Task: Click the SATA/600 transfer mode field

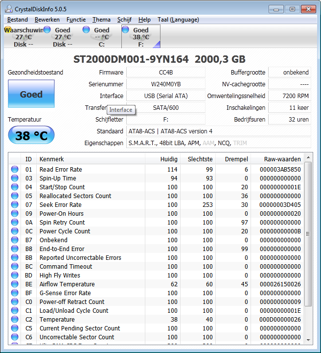Action: pyautogui.click(x=166, y=107)
